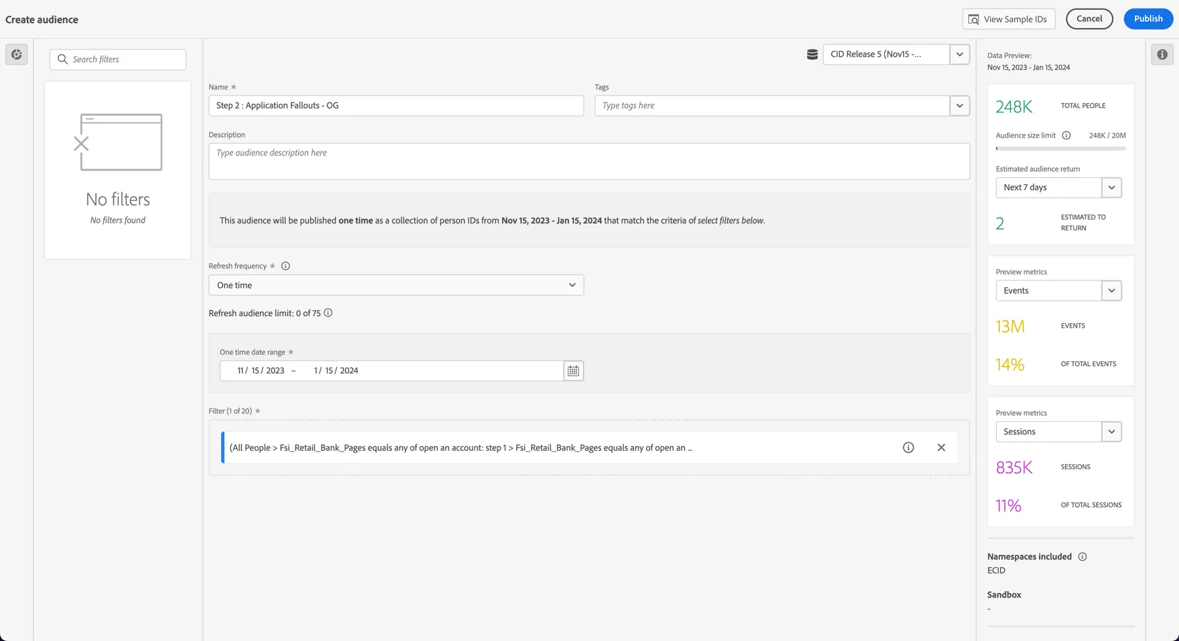Click the Search filters input field
This screenshot has height=641, width=1179.
click(x=118, y=59)
